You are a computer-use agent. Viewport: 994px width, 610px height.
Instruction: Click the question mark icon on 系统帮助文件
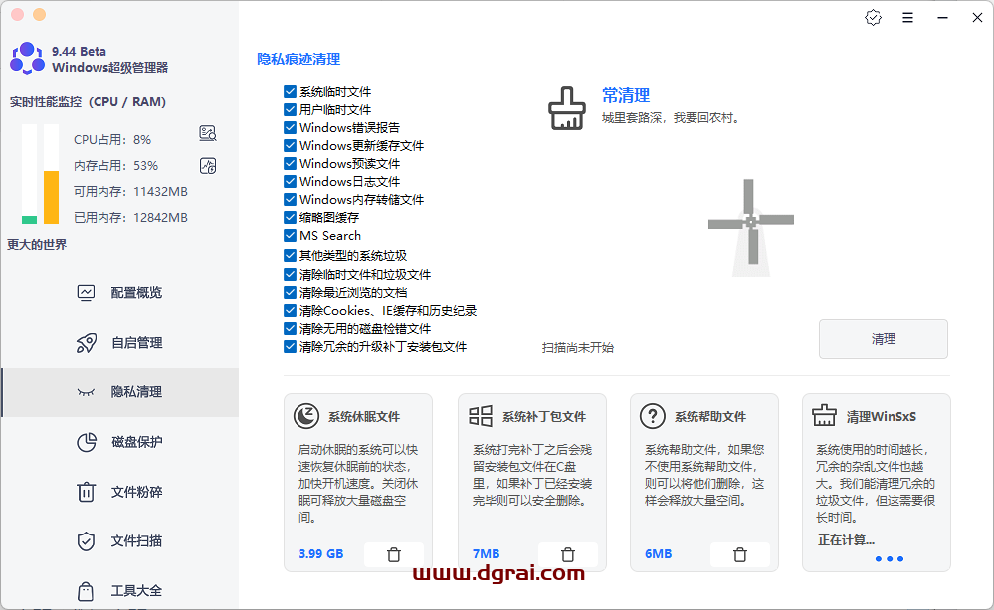click(653, 416)
